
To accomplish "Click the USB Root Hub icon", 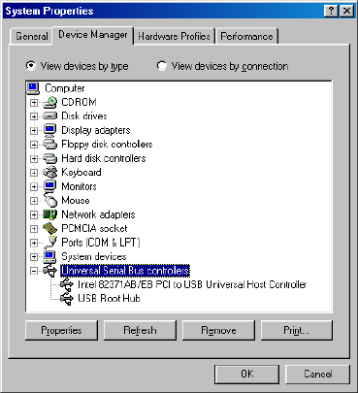I will point(67,299).
